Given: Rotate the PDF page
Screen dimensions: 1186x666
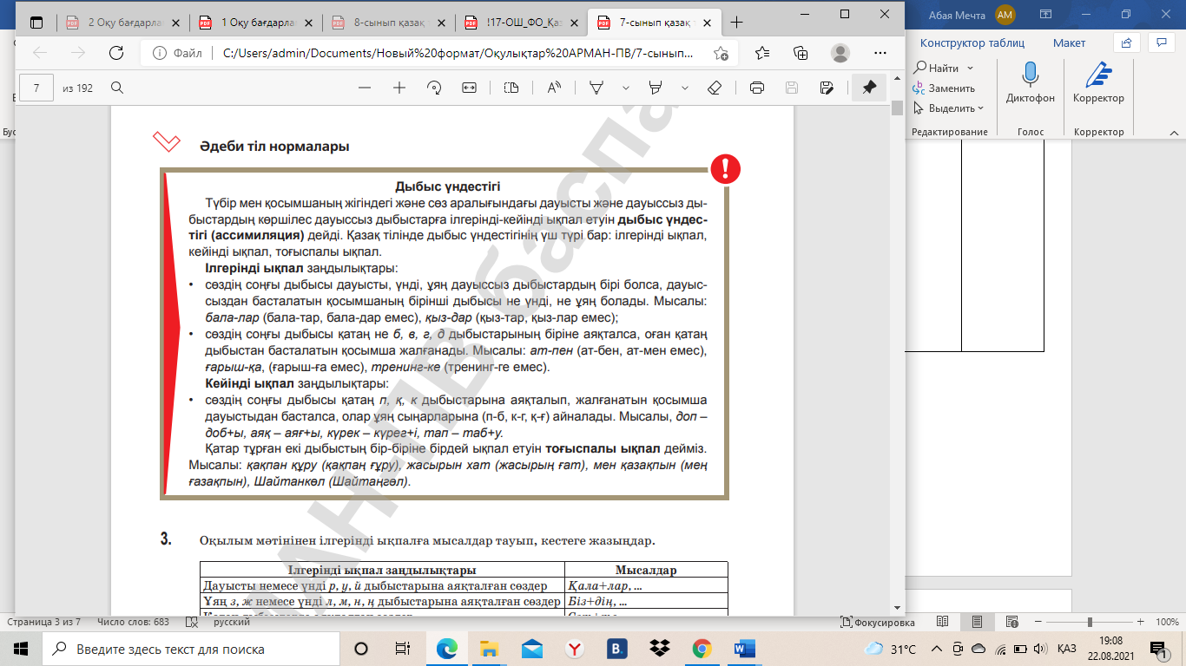Looking at the screenshot, I should pos(435,88).
